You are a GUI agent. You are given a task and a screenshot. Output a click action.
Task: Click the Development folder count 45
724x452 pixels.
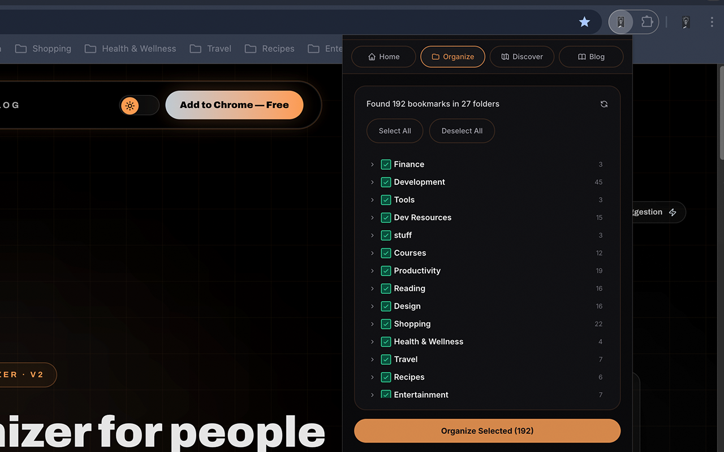(x=598, y=182)
